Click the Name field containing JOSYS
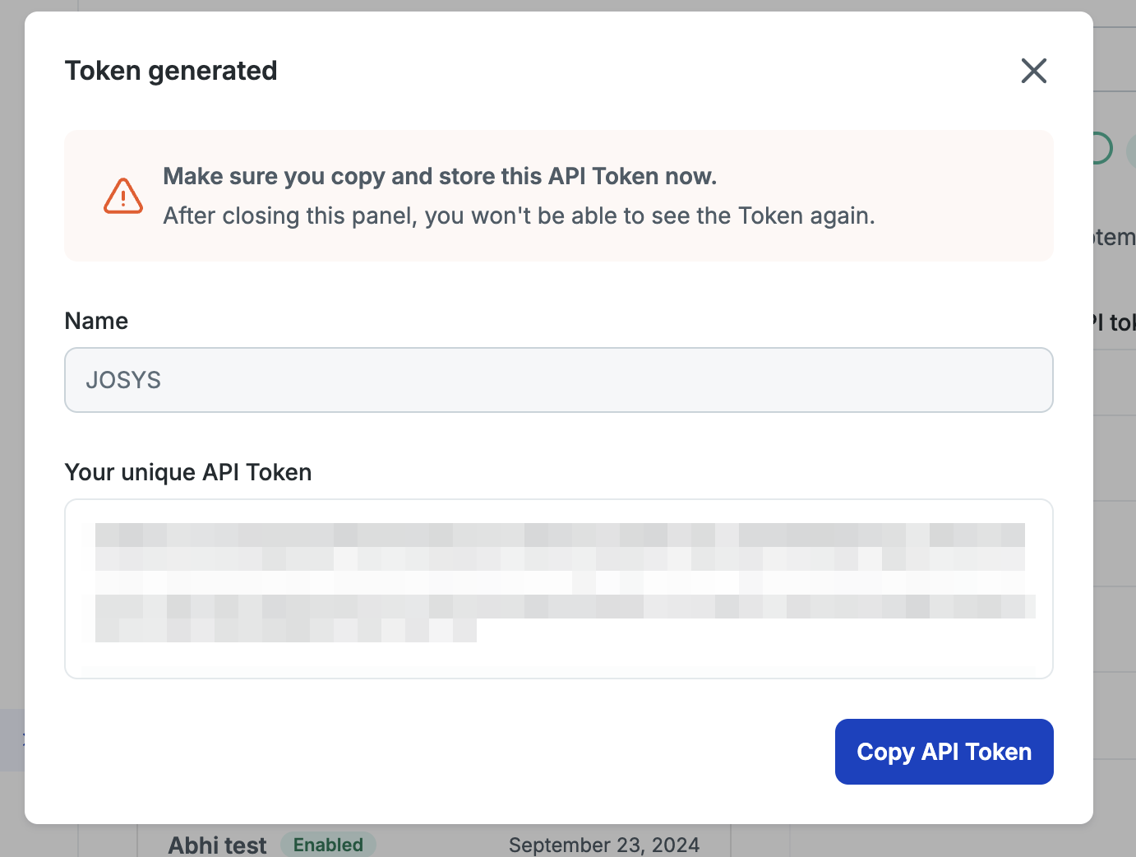This screenshot has width=1136, height=857. [558, 380]
